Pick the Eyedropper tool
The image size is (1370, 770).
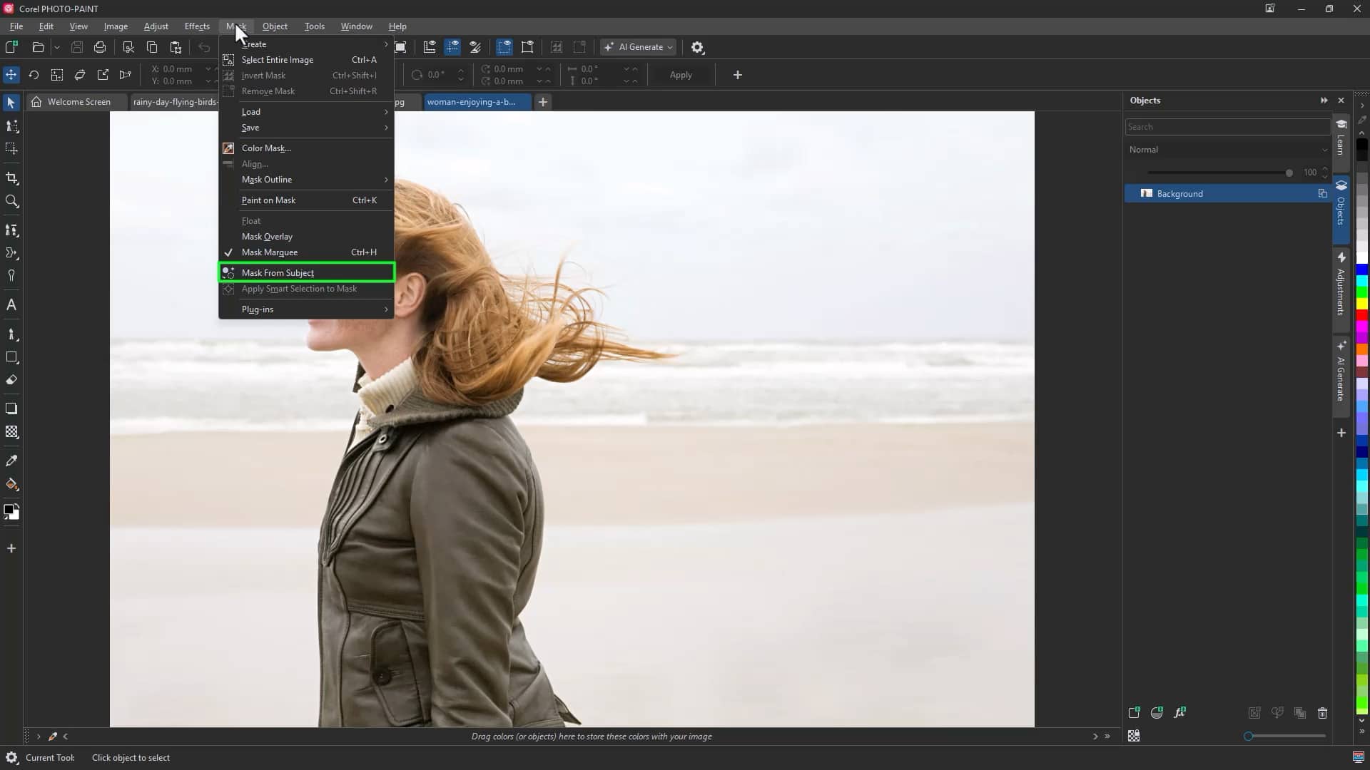(x=11, y=461)
